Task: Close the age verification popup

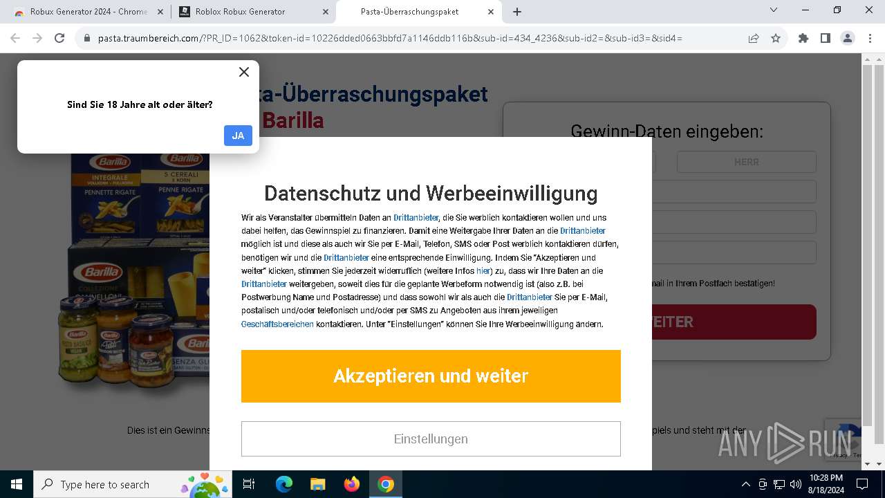Action: click(x=243, y=72)
